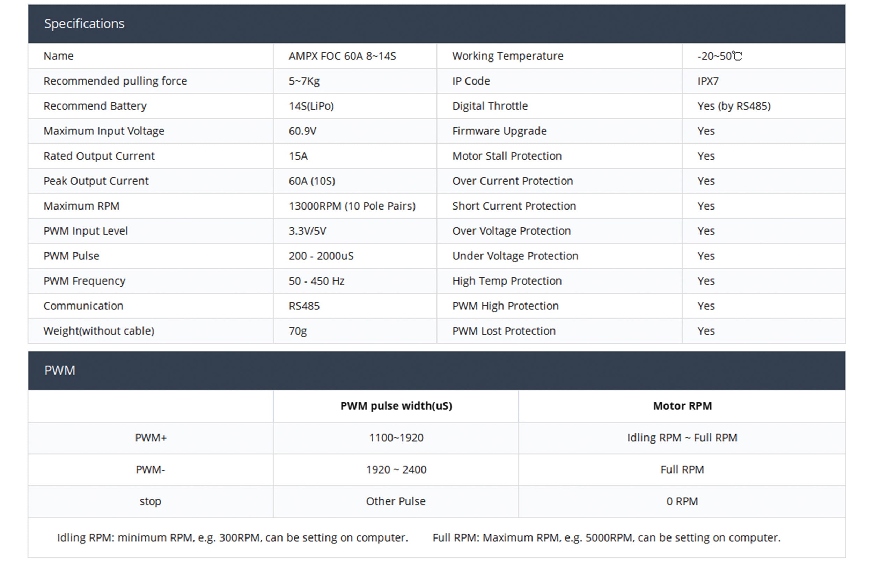873x564 pixels.
Task: Click the Recommended pulling force label
Action: (115, 81)
